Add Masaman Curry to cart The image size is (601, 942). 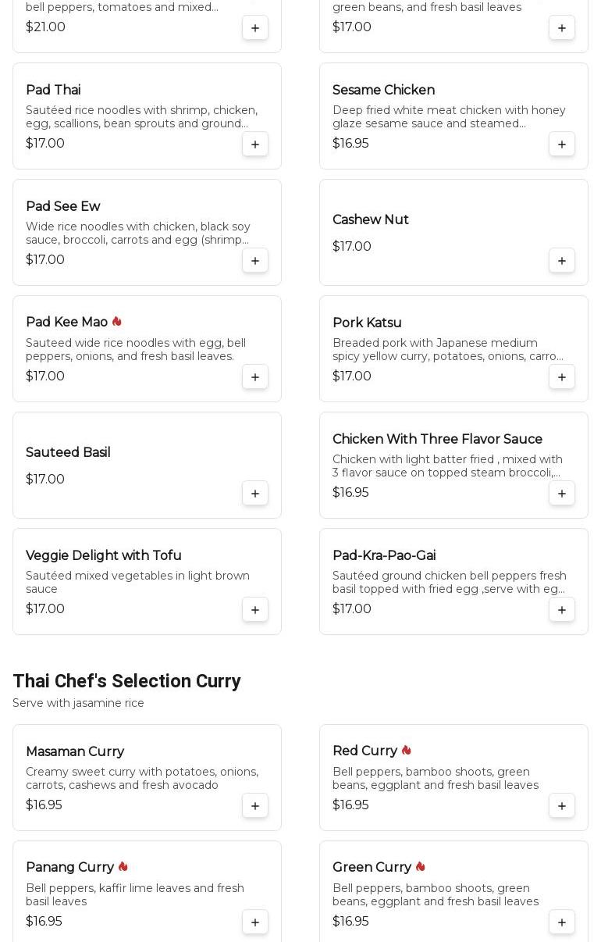point(255,805)
